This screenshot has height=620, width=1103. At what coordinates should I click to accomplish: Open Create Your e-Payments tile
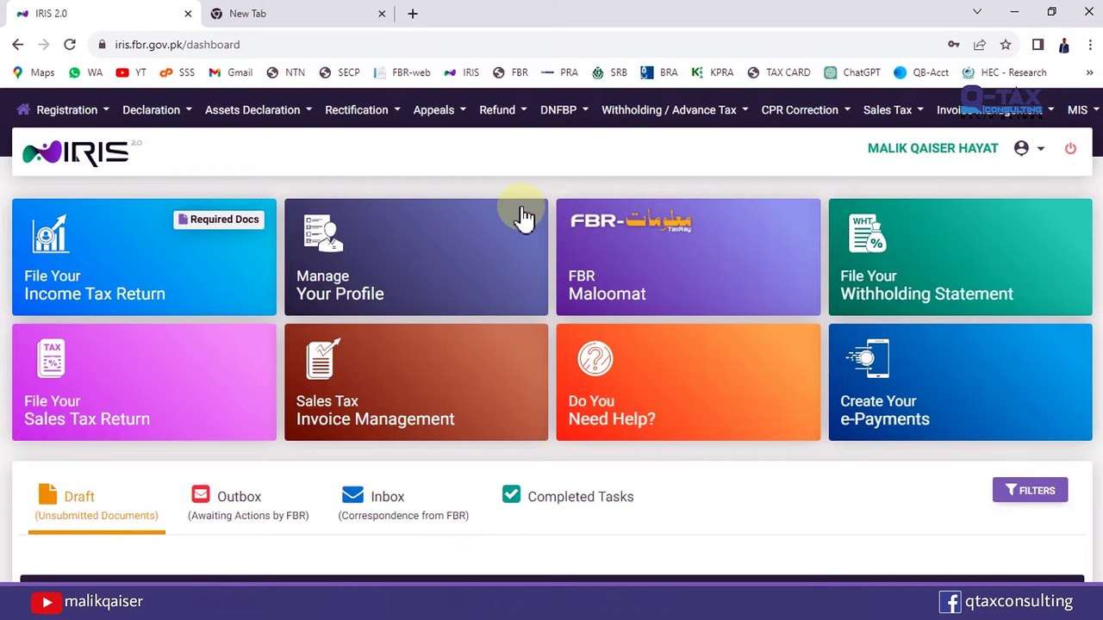960,382
